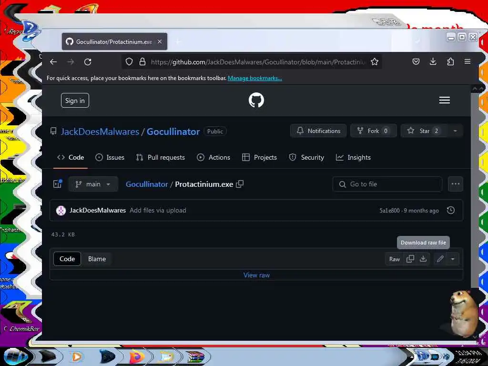The height and width of the screenshot is (366, 488).
Task: Close the Gocullinator/Protactinium.exe browser tab
Action: point(159,41)
